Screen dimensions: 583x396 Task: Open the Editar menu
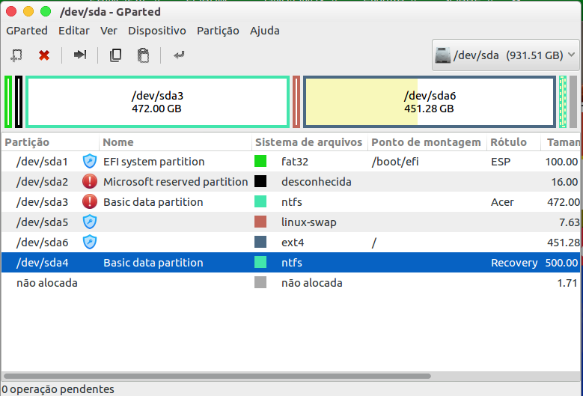click(x=73, y=31)
